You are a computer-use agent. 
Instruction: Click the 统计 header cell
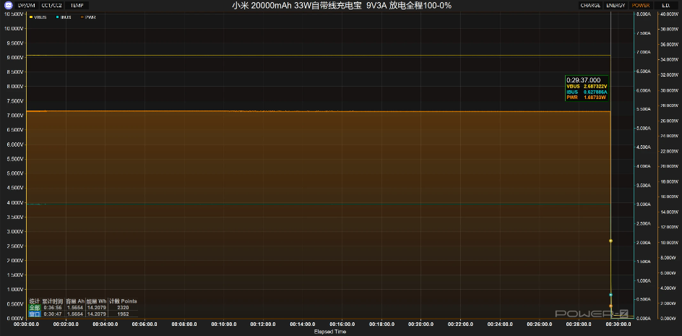tap(35, 301)
